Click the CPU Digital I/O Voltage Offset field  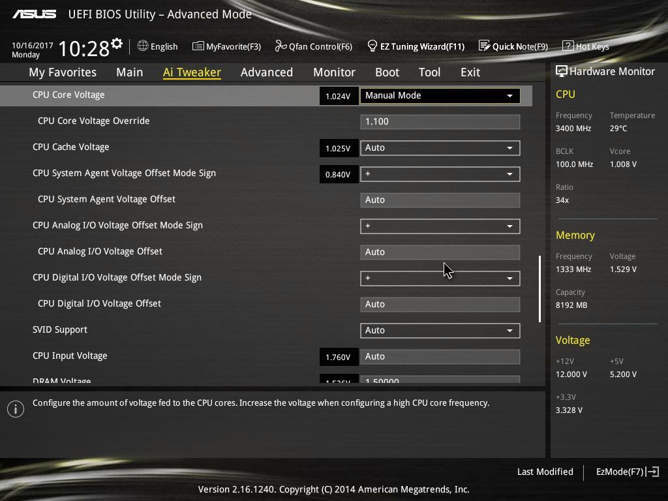point(440,304)
